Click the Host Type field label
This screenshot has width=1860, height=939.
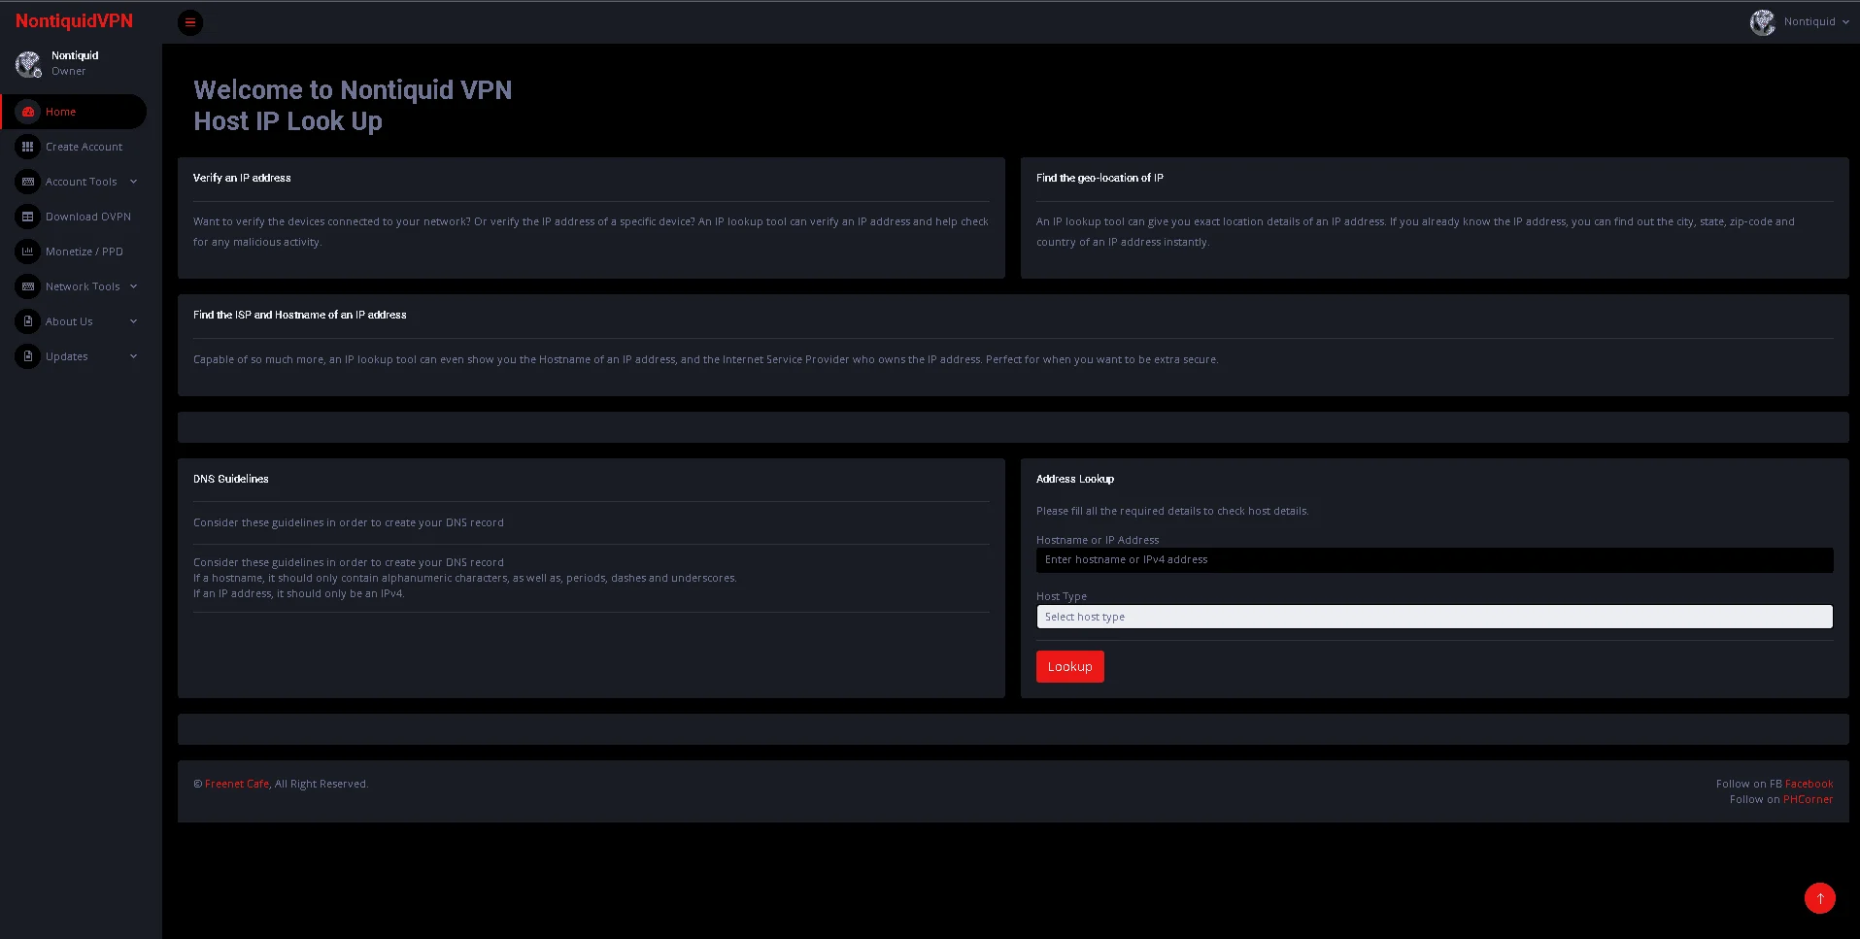(1062, 596)
